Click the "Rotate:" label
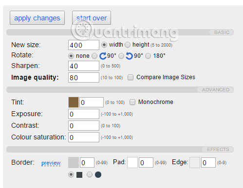This screenshot has height=188, width=243. [22, 55]
